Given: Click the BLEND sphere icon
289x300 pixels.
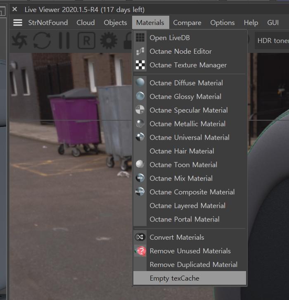Looking at the screenshot, I should coord(140,192).
